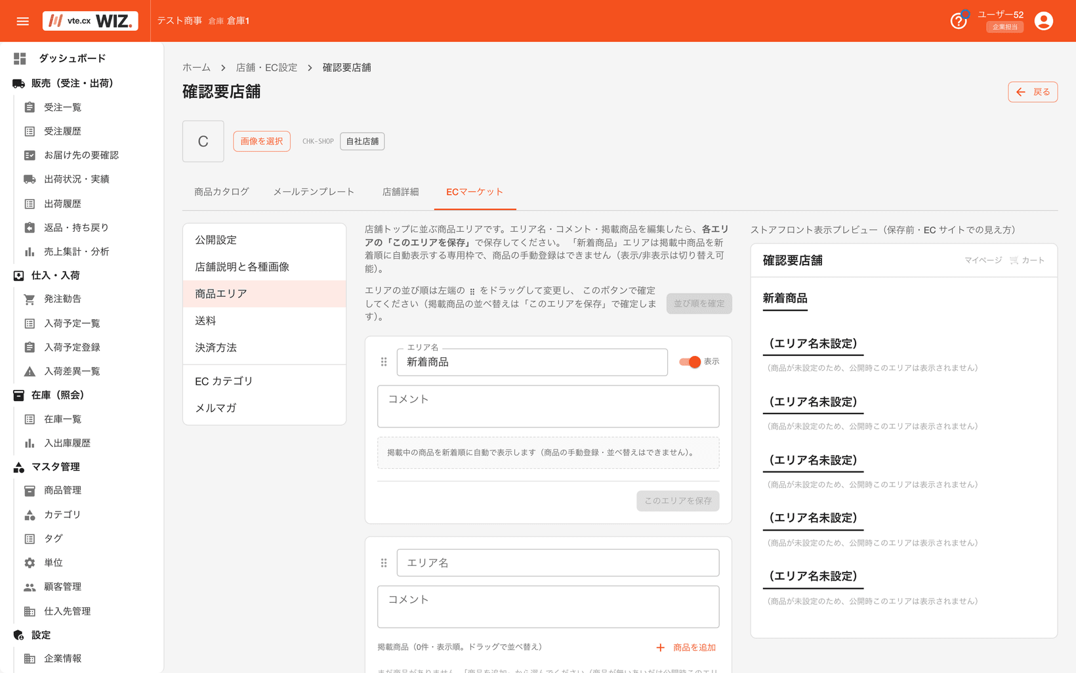Click the 商品管理 box icon

(30, 490)
